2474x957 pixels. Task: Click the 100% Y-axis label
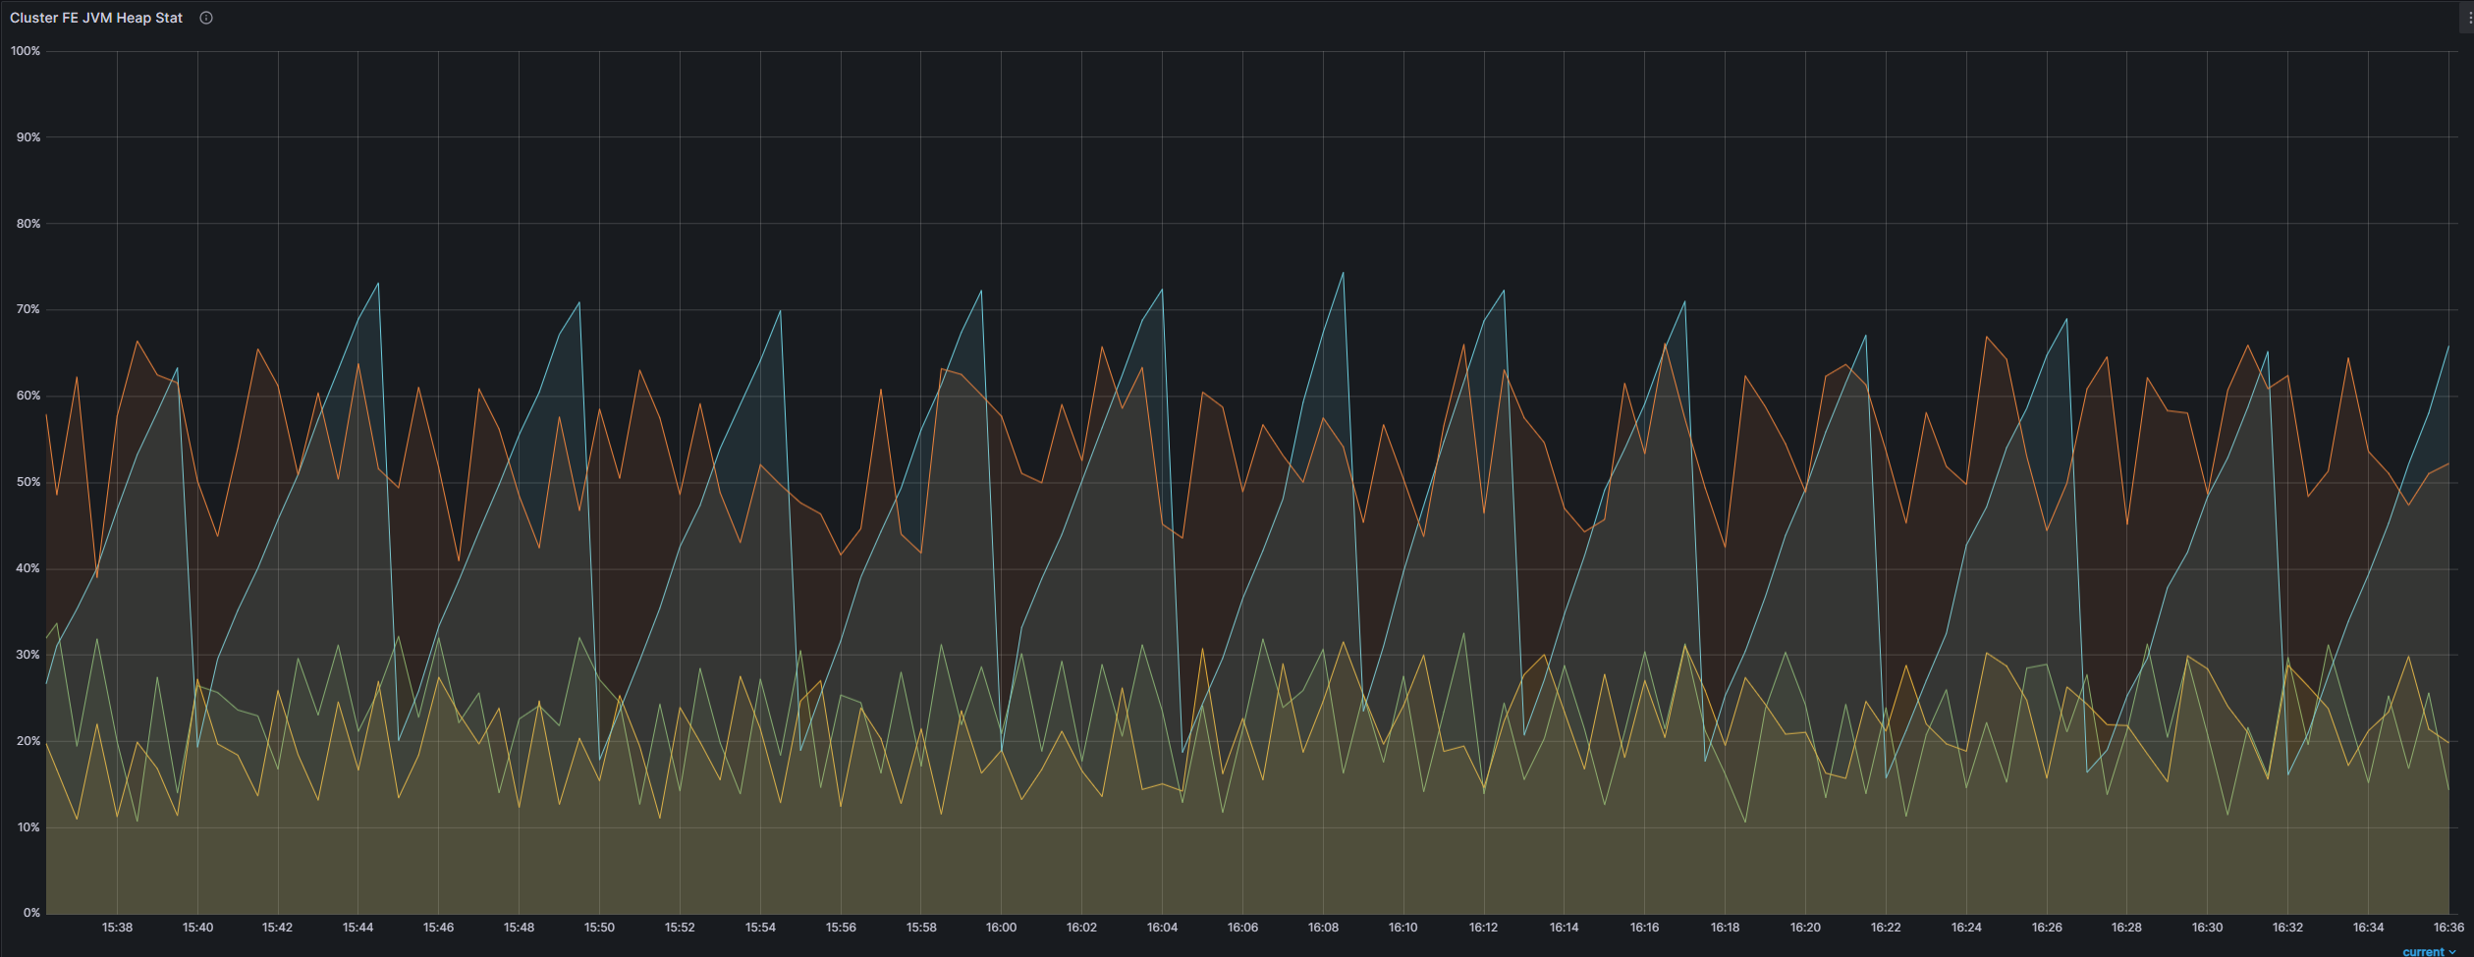click(26, 51)
